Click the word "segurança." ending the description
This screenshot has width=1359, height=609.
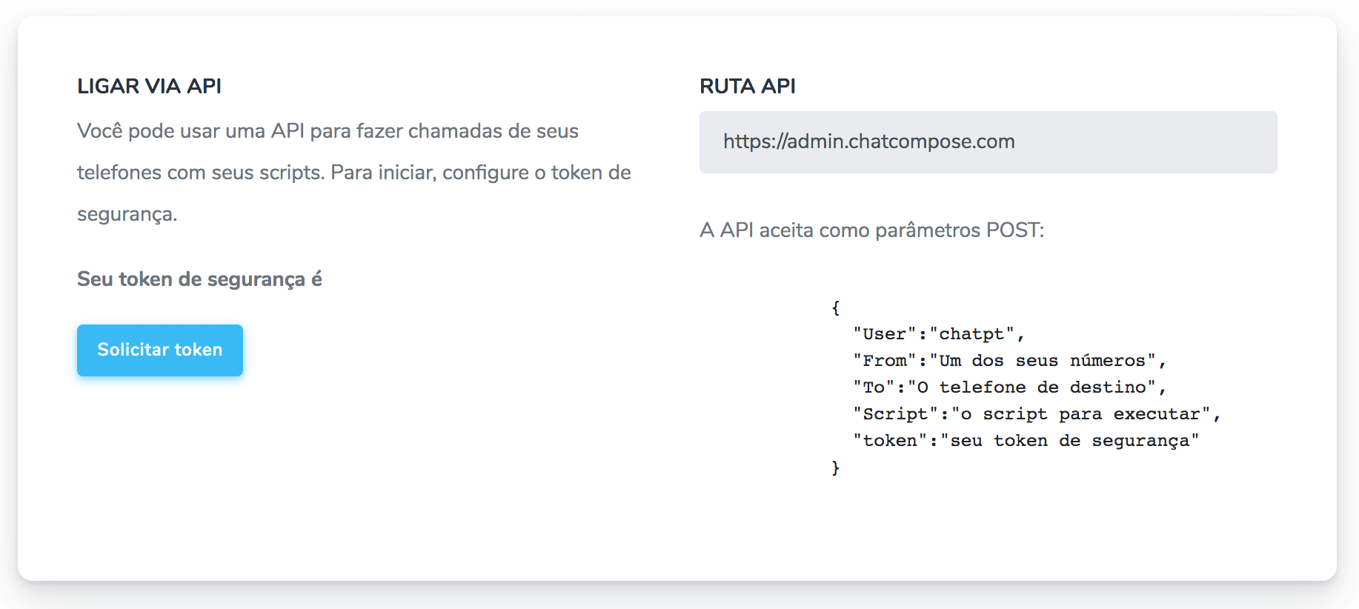click(127, 215)
